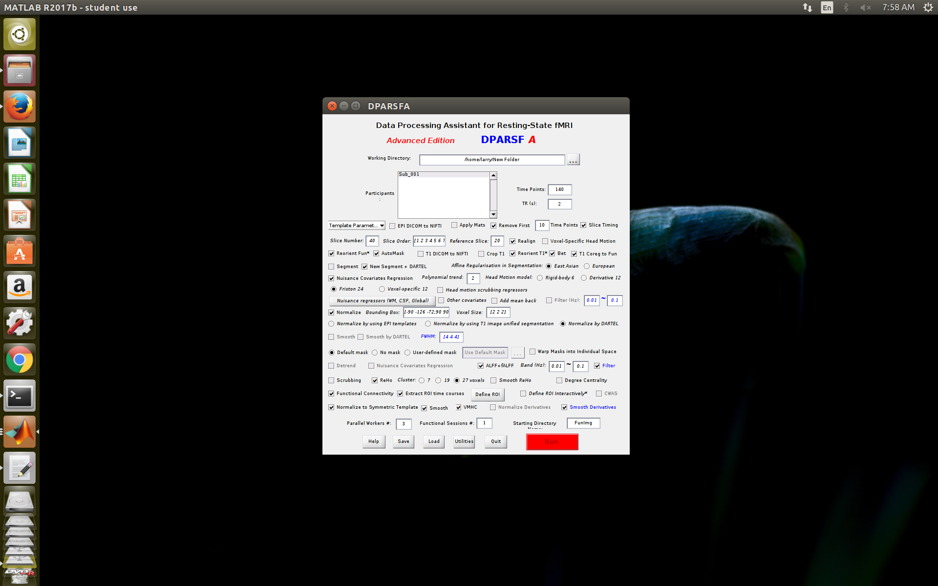
Task: Enable Voxel-Specific Head Motion
Action: click(545, 241)
